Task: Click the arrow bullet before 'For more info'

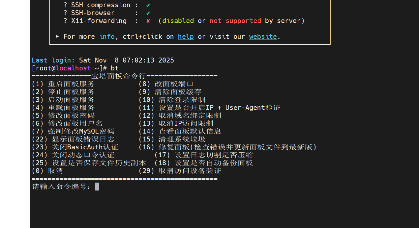Action: [57, 37]
